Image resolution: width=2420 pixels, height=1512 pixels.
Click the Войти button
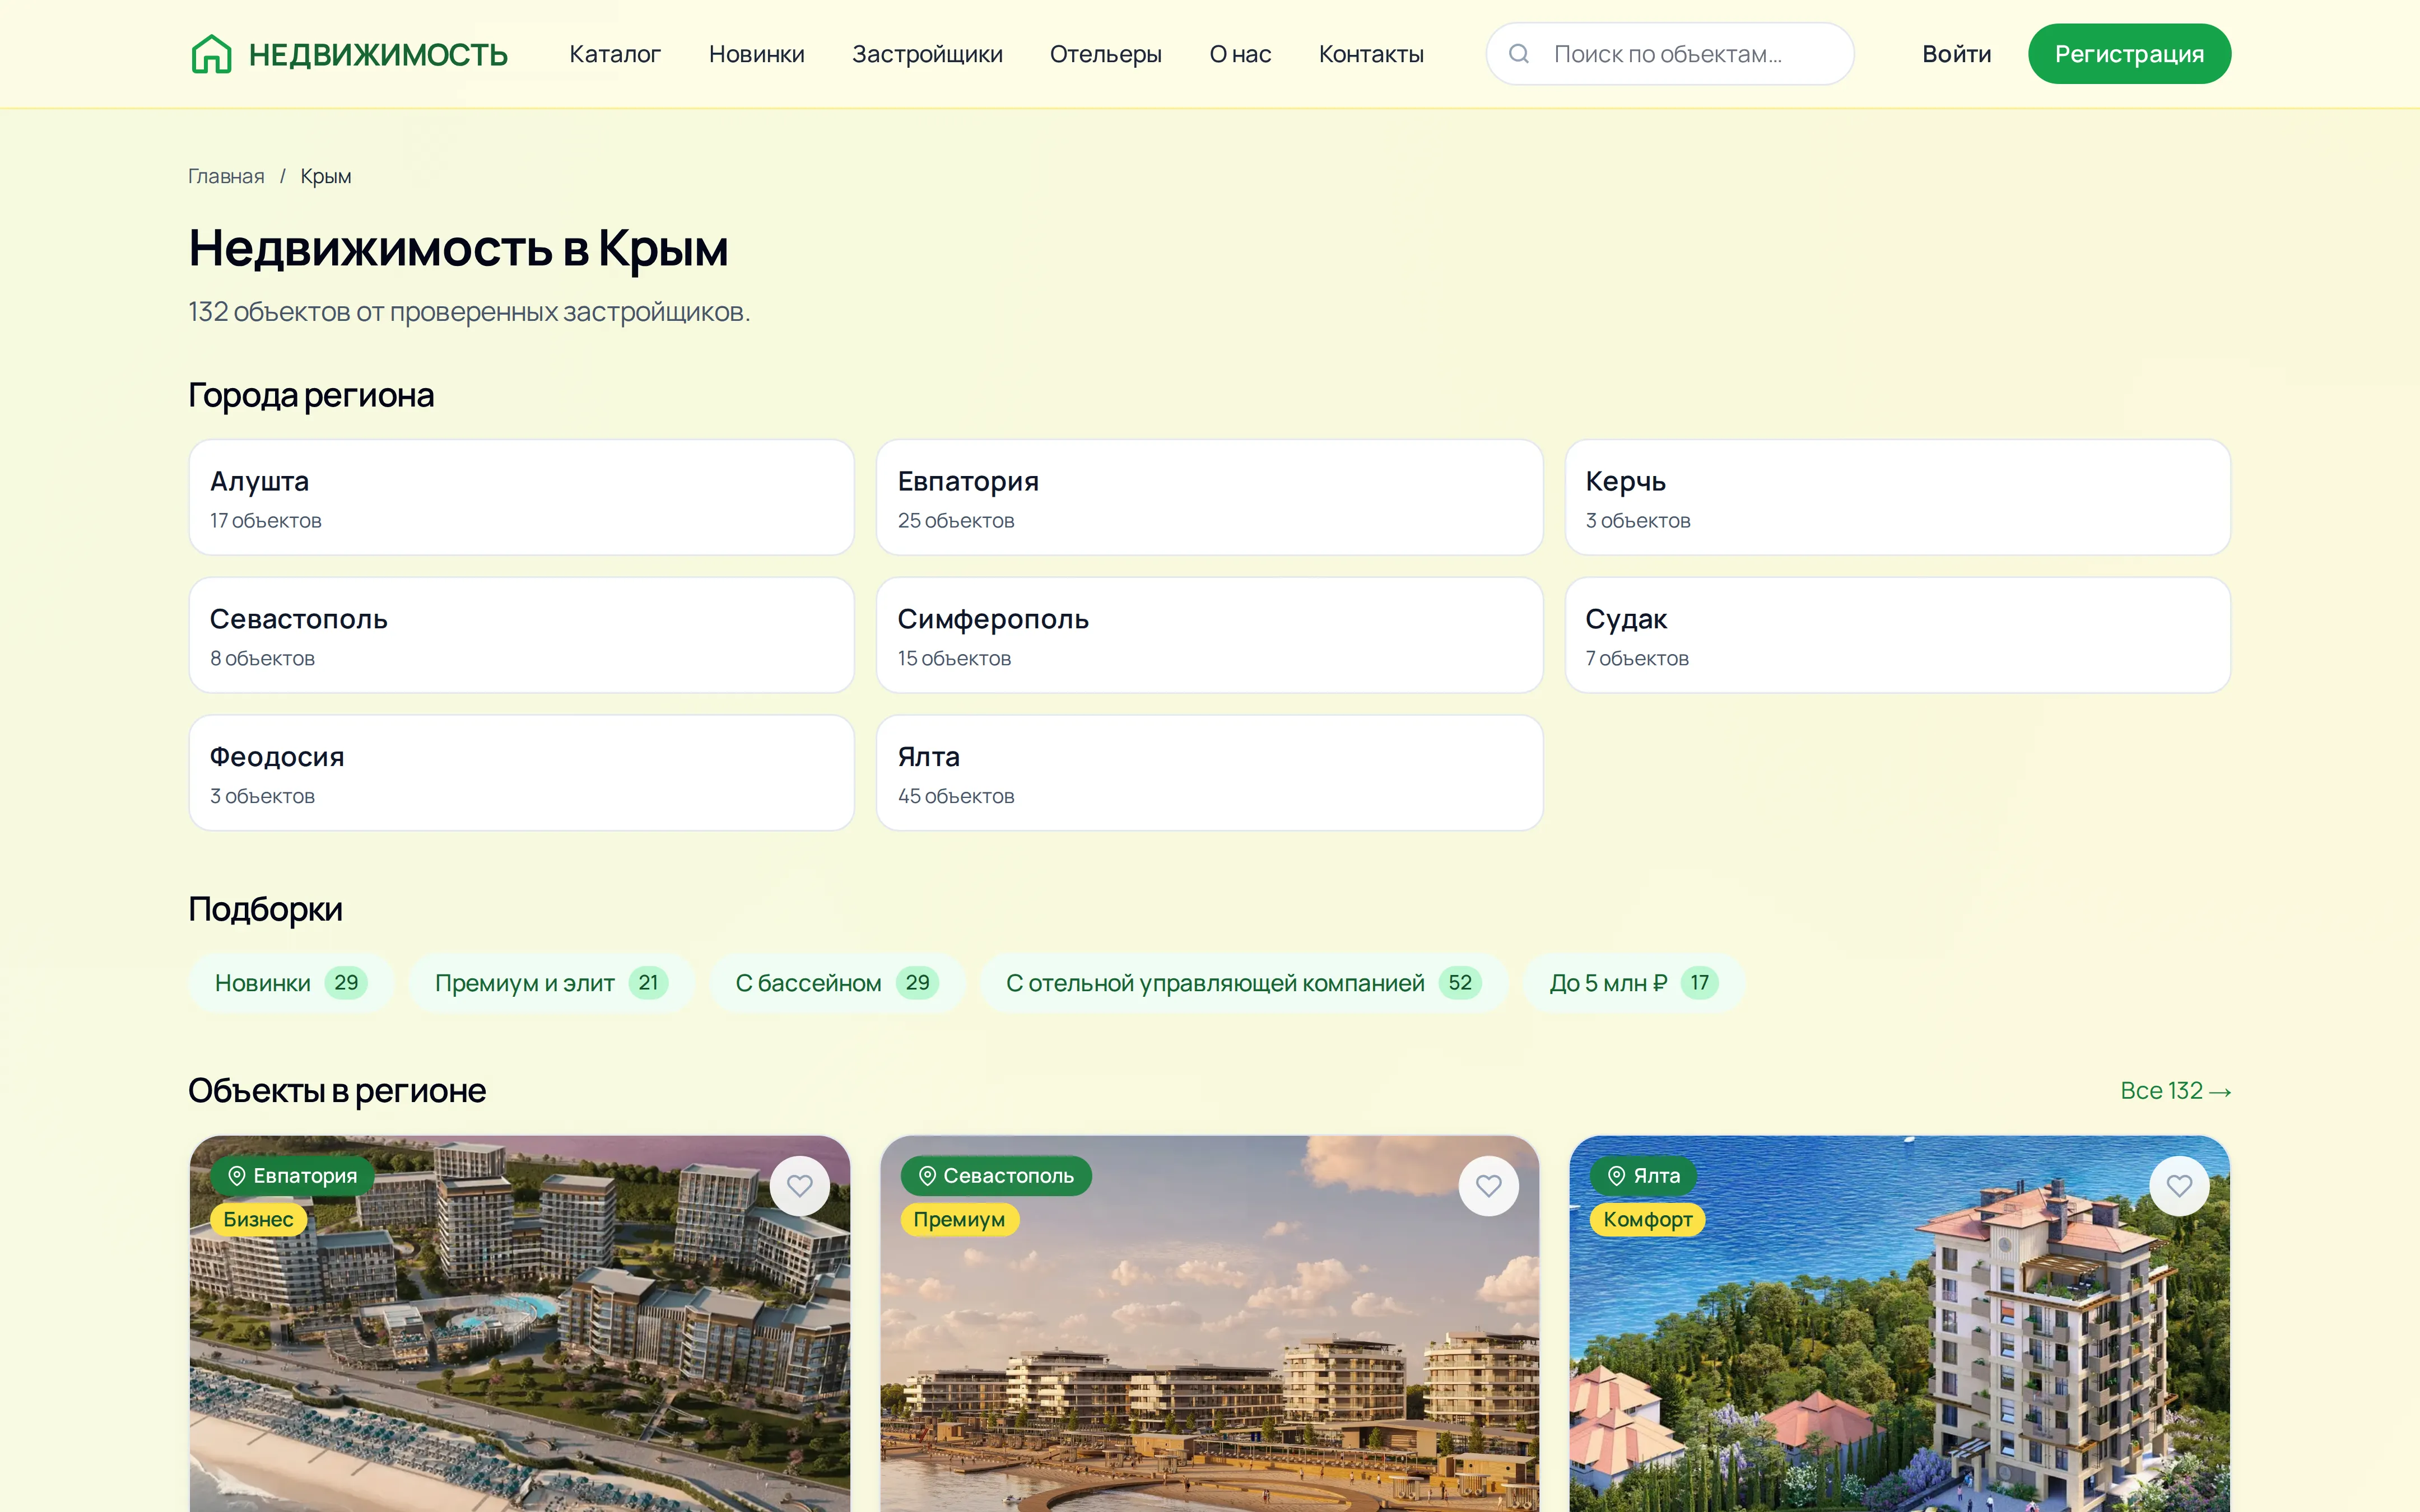click(x=1956, y=54)
